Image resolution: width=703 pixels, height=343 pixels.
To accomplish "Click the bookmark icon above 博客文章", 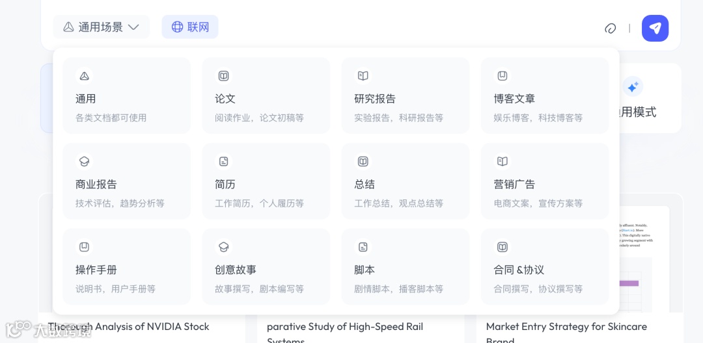I will tap(503, 76).
